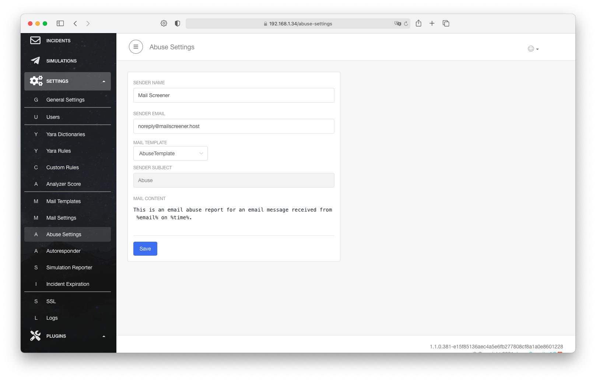Screen dimensions: 596x380
Task: Click the Safari share icon
Action: coord(418,24)
